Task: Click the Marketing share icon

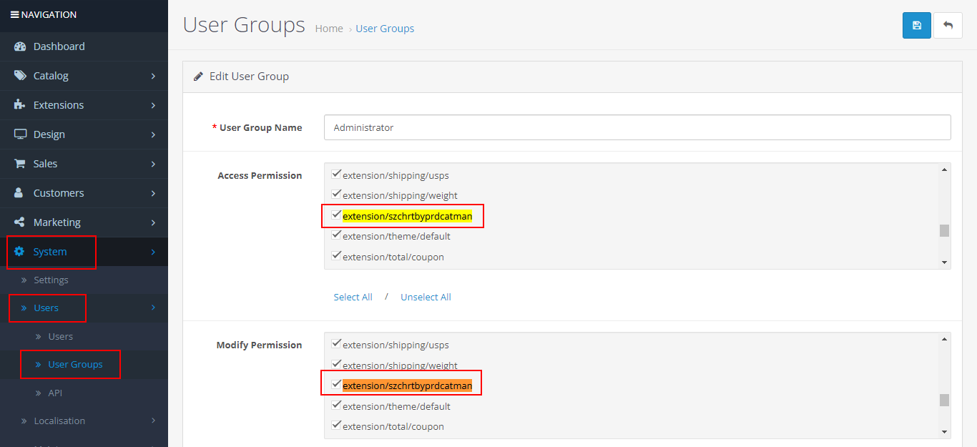Action: coord(20,222)
